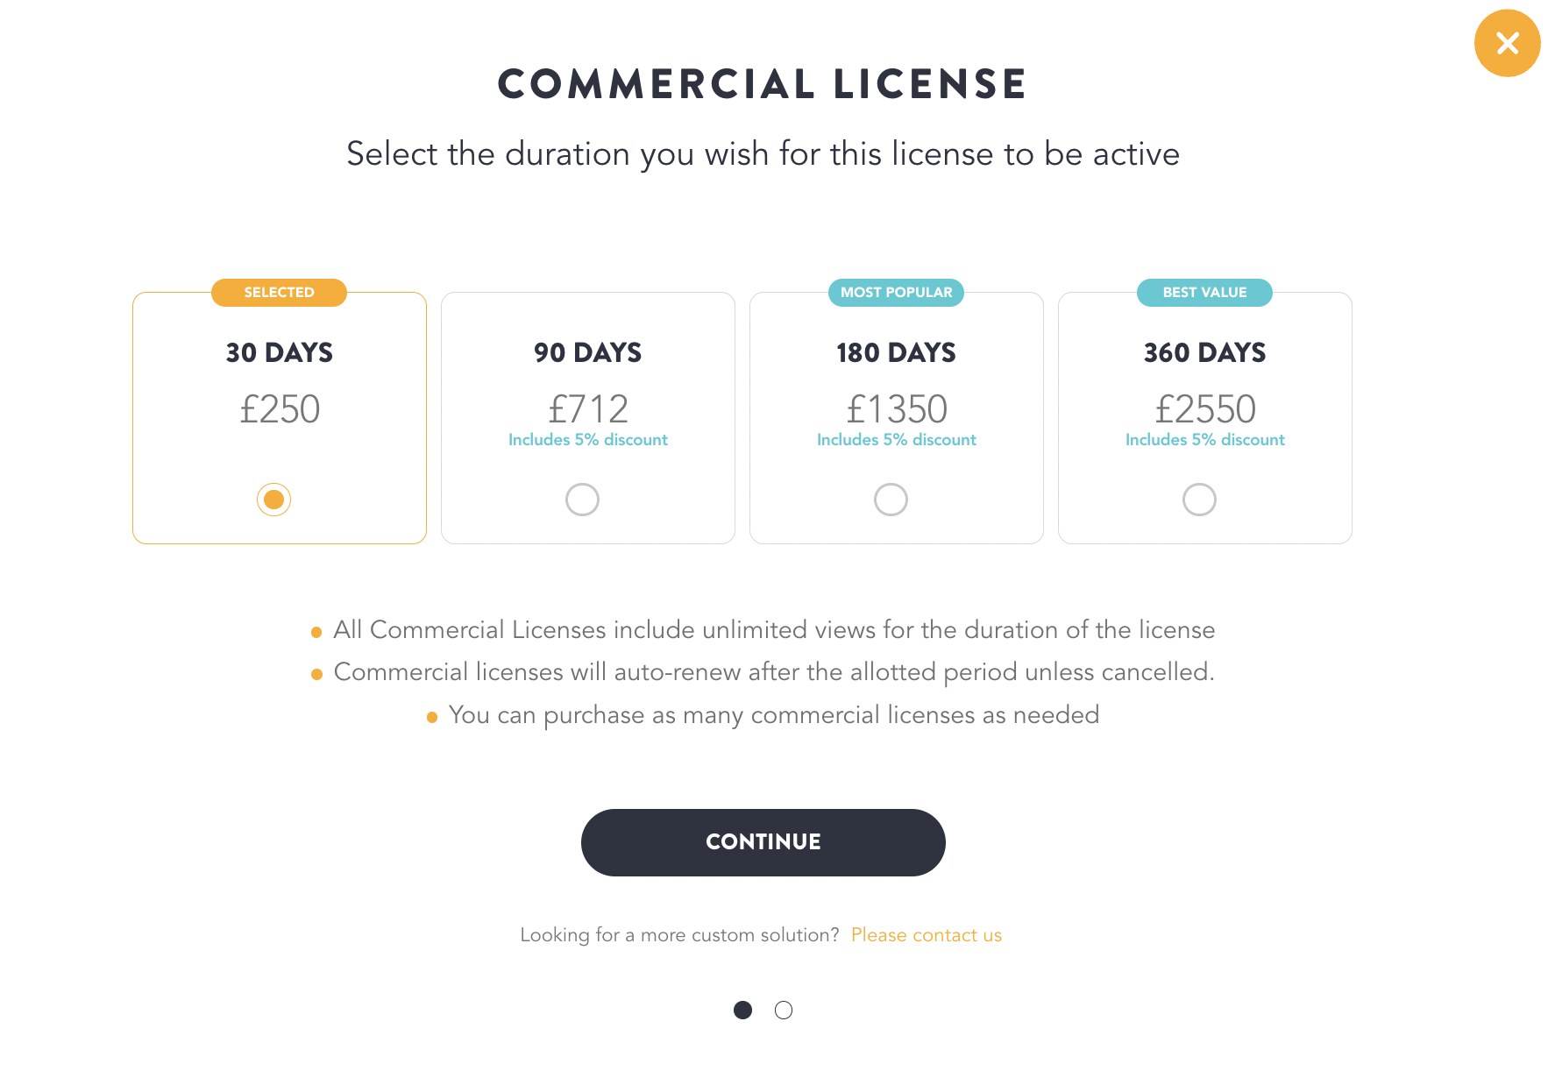Screen dimensions: 1548x1071
Task: Click the £250 price
Action: tap(280, 409)
